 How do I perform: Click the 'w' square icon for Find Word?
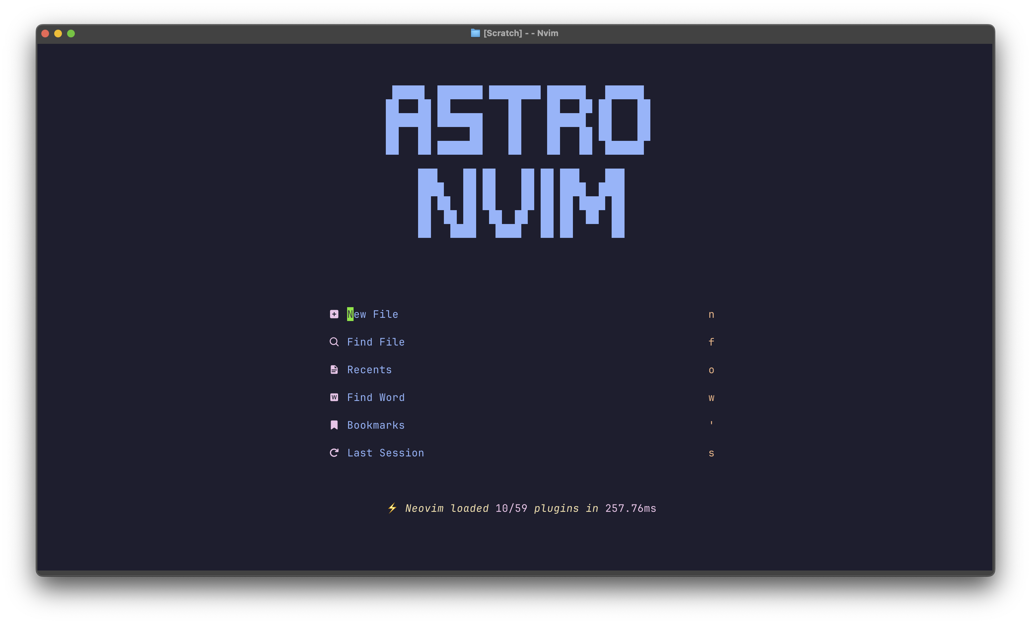[x=334, y=397]
